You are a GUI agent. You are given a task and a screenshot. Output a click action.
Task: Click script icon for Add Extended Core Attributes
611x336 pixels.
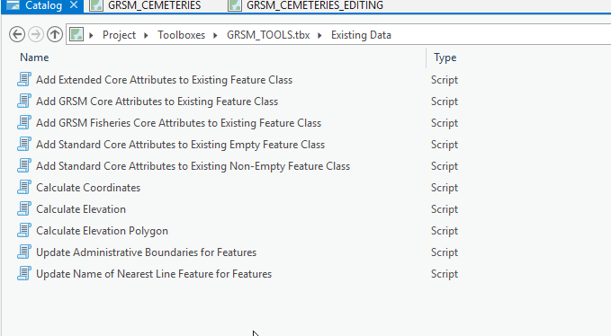pyautogui.click(x=24, y=79)
